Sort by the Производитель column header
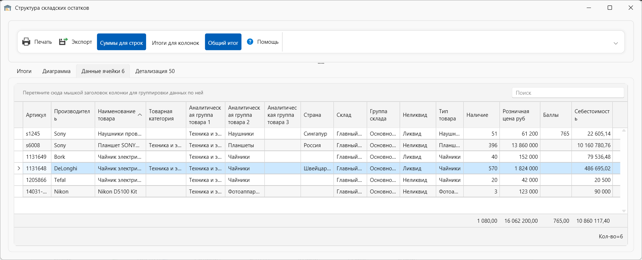This screenshot has height=260, width=642. (x=73, y=115)
